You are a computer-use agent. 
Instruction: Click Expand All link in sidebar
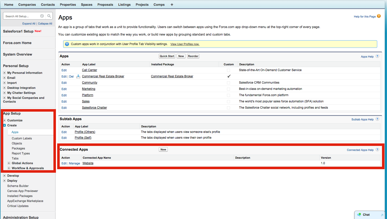click(29, 24)
